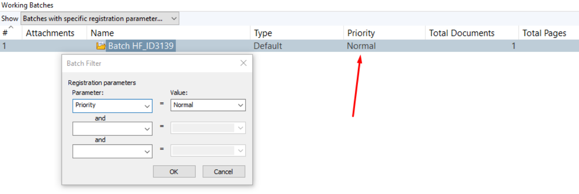Image resolution: width=579 pixels, height=194 pixels.
Task: Expand the second parameter dropdown
Action: click(x=112, y=129)
